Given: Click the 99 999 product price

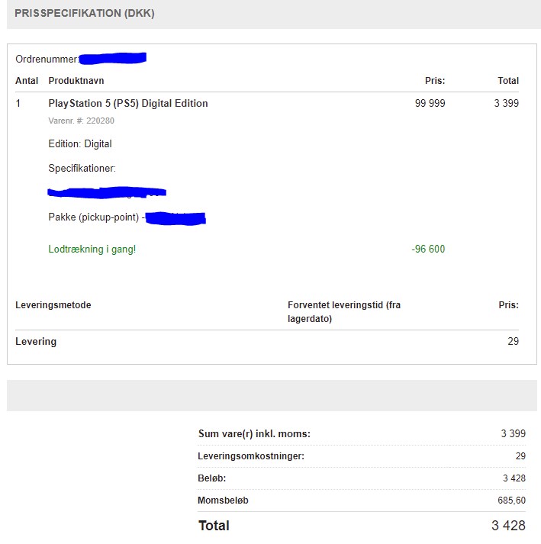Looking at the screenshot, I should pyautogui.click(x=430, y=104).
